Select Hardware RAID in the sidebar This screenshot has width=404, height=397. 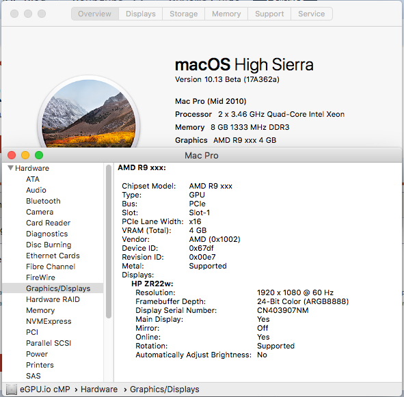tap(53, 299)
